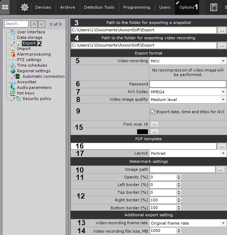Toggle Export date, time and titles for AVI

pyautogui.click(x=153, y=112)
